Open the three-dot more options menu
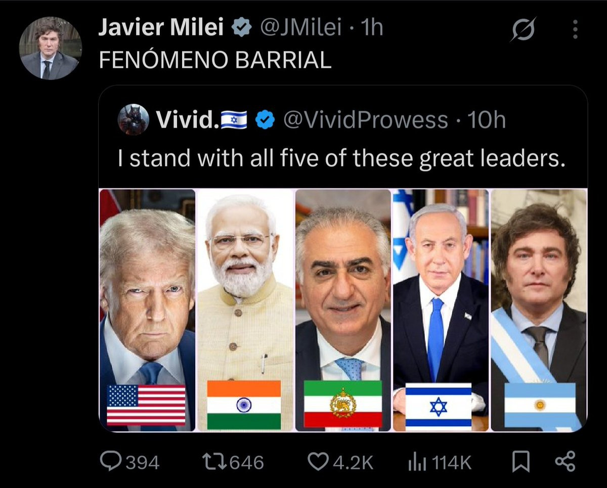The height and width of the screenshot is (488, 607). pyautogui.click(x=575, y=30)
